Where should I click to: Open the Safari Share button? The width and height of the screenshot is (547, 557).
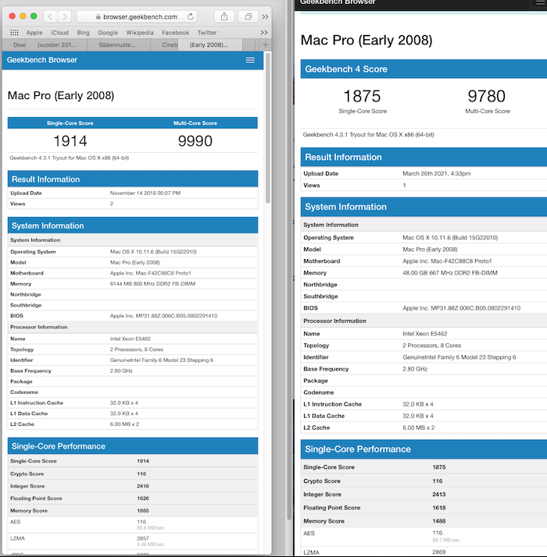224,16
